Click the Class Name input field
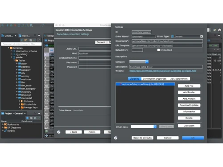 pos(167,41)
